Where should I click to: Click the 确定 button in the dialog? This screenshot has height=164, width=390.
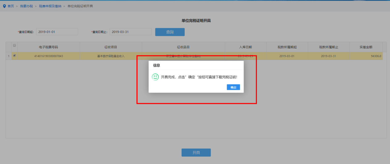point(233,87)
